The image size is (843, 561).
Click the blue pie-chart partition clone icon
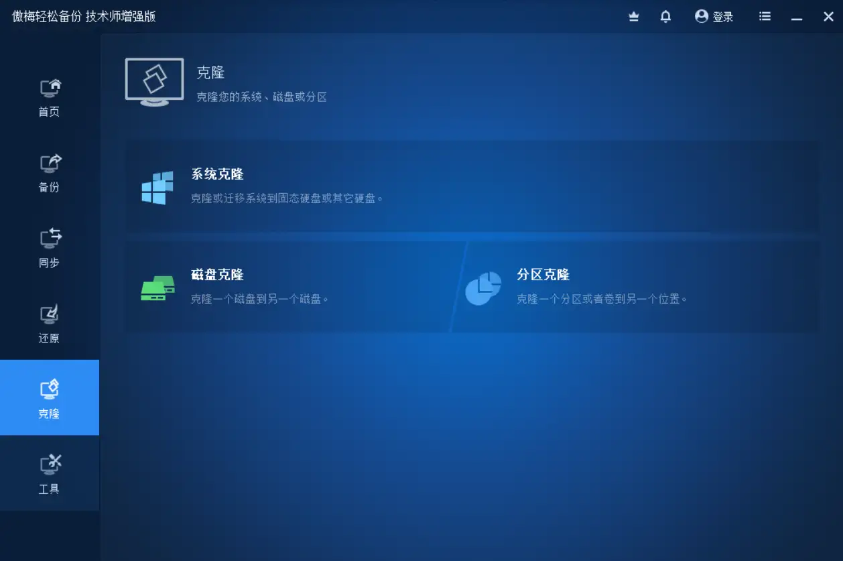pyautogui.click(x=484, y=287)
